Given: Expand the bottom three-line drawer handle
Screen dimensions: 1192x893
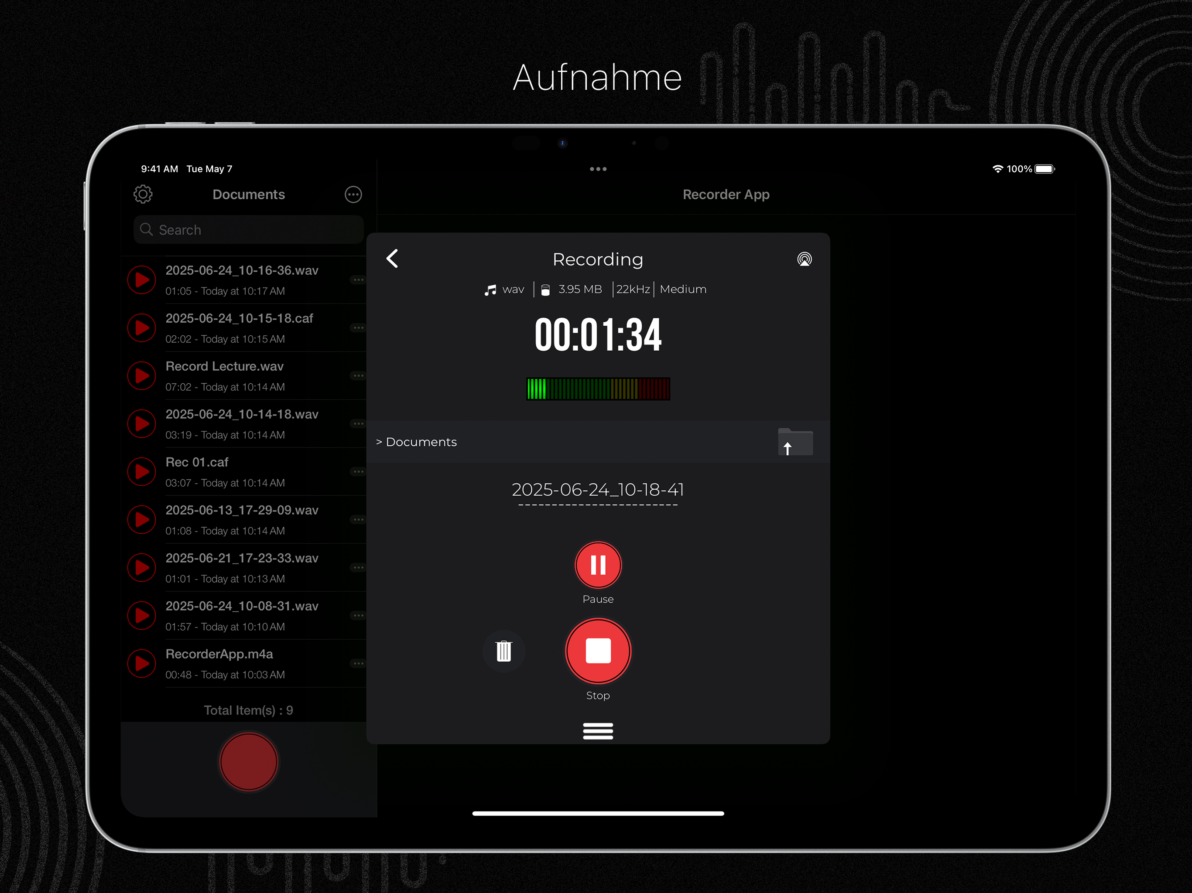Looking at the screenshot, I should click(x=598, y=731).
